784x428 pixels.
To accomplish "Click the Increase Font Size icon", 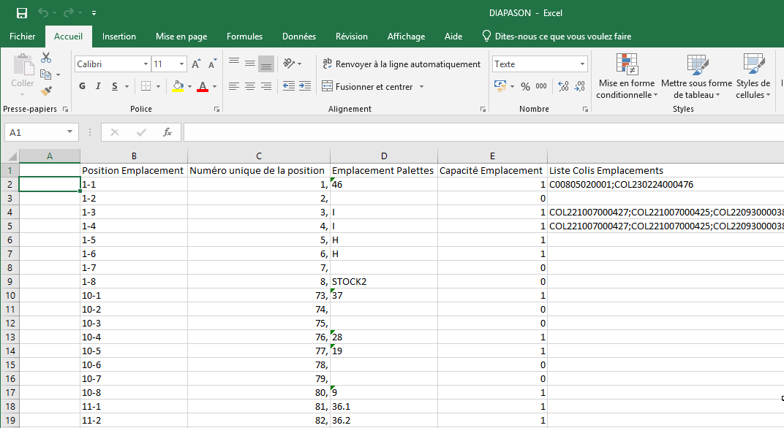I will 195,64.
